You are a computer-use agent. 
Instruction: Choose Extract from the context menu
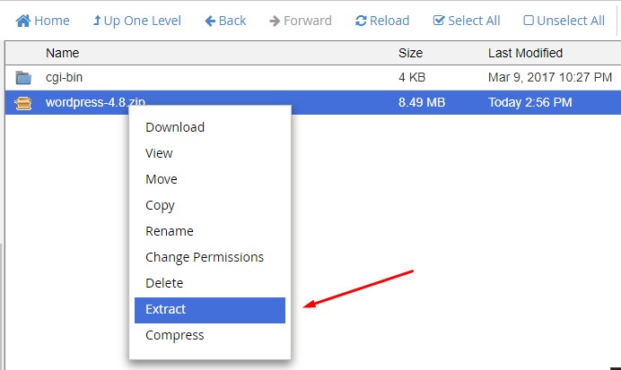(x=210, y=310)
